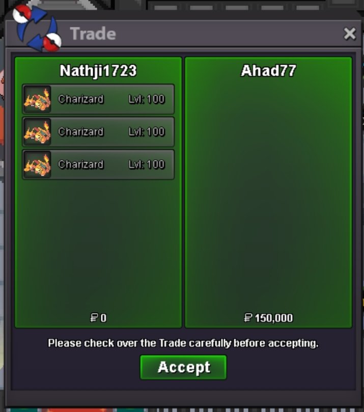Click the empty area of Ahad77's offer panel
Image resolution: width=364 pixels, height=412 pixels.
[268, 195]
